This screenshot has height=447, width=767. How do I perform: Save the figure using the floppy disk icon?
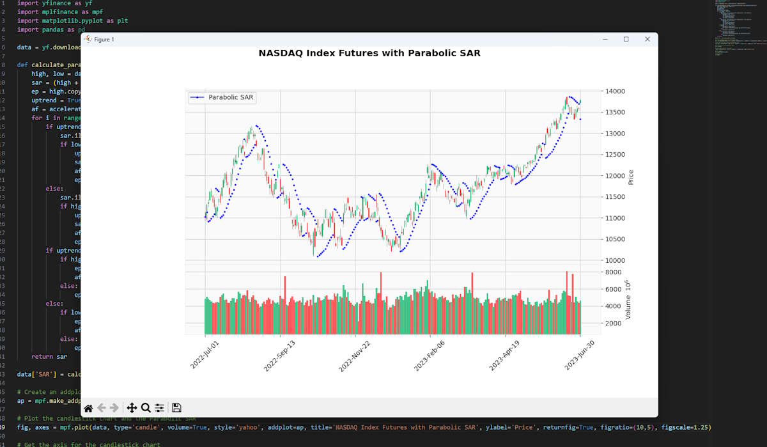(177, 408)
